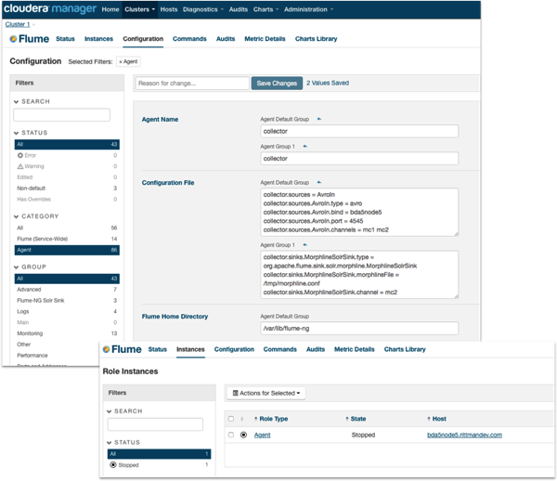This screenshot has width=557, height=481.
Task: Collapse the GROUP filter section
Action: tap(17, 267)
